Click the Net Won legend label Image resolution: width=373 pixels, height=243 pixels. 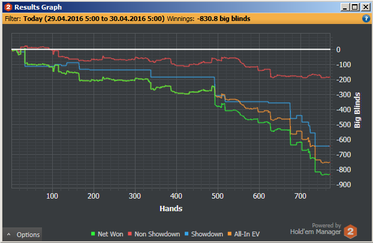tap(110, 234)
